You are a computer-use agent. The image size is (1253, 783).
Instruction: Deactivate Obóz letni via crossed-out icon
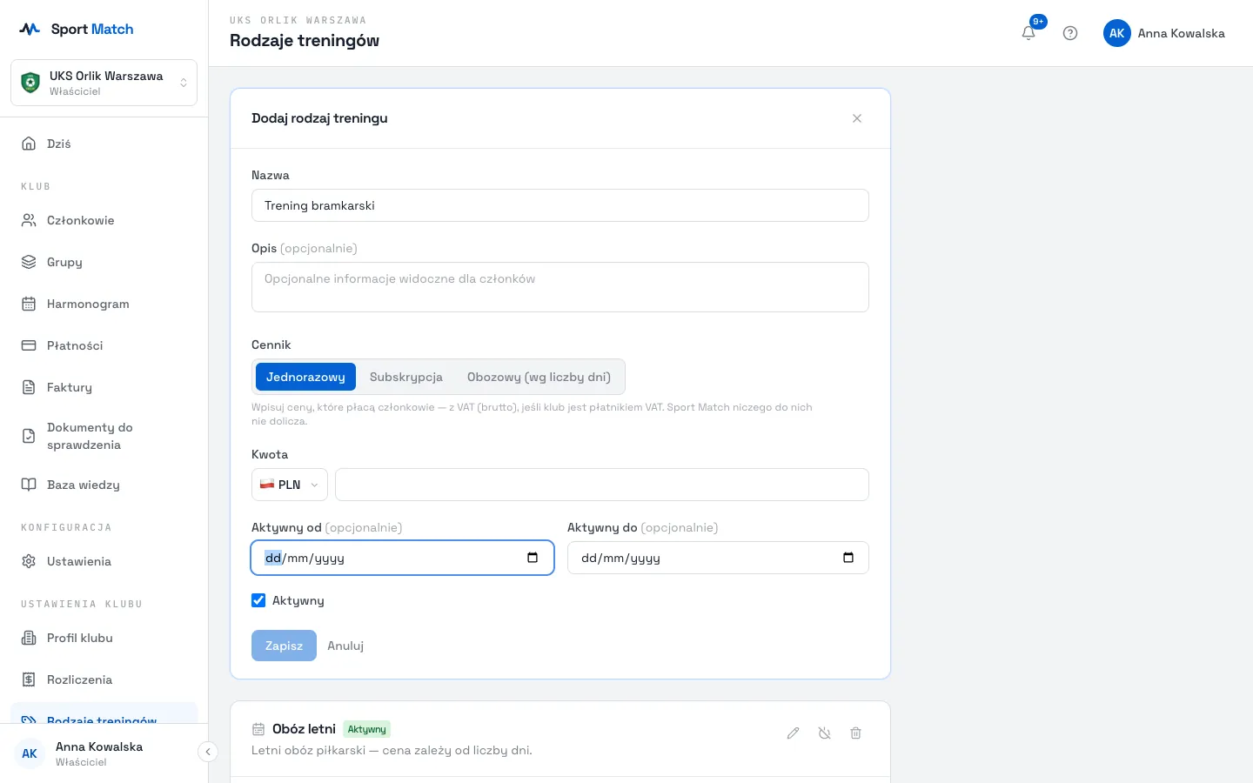point(824,733)
